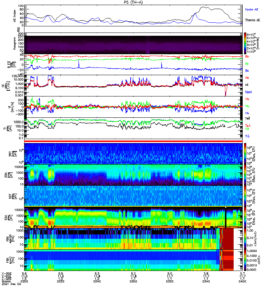Click the "0200" time tick label

[24, 281]
